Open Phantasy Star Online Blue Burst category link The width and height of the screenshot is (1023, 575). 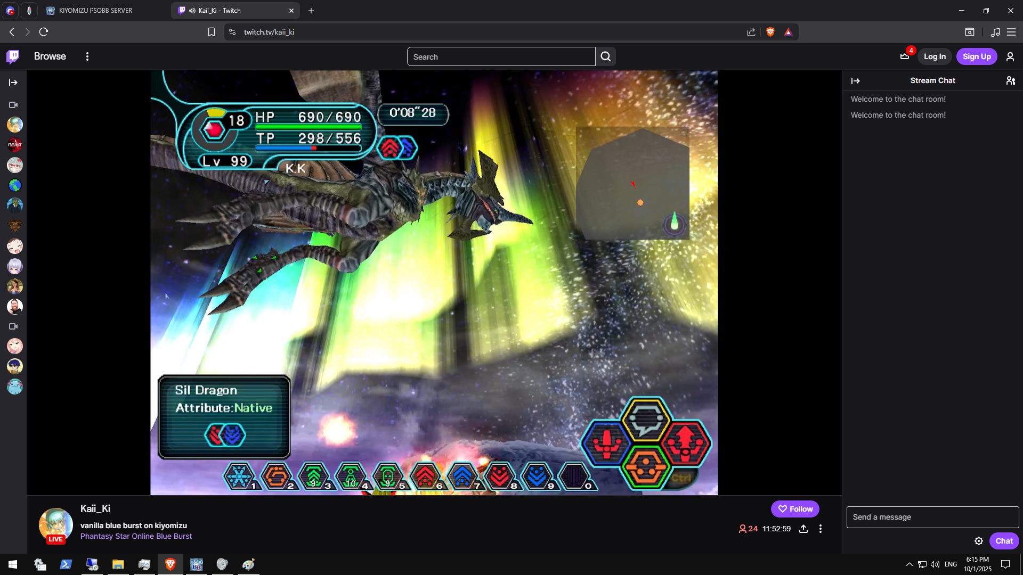pyautogui.click(x=136, y=536)
